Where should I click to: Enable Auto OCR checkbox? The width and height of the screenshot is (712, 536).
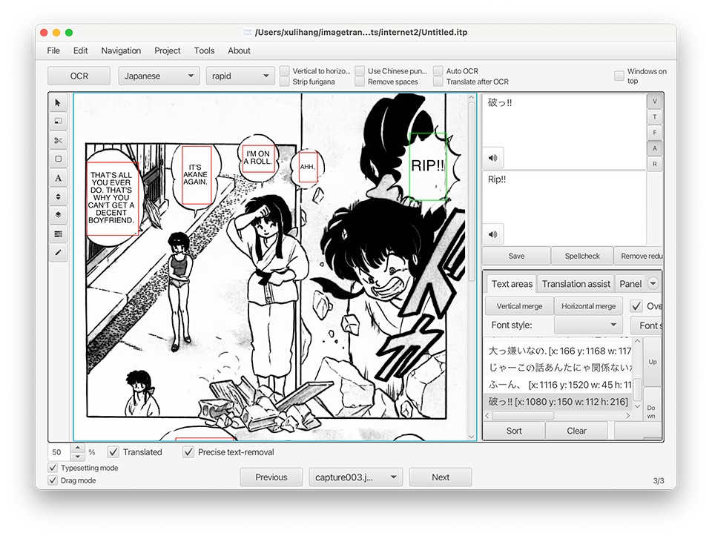438,71
